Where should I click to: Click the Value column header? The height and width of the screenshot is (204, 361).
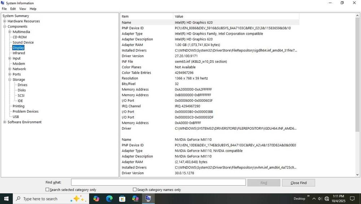(x=236, y=16)
